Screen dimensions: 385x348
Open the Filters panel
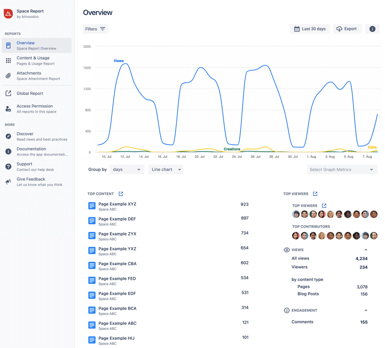pos(95,29)
